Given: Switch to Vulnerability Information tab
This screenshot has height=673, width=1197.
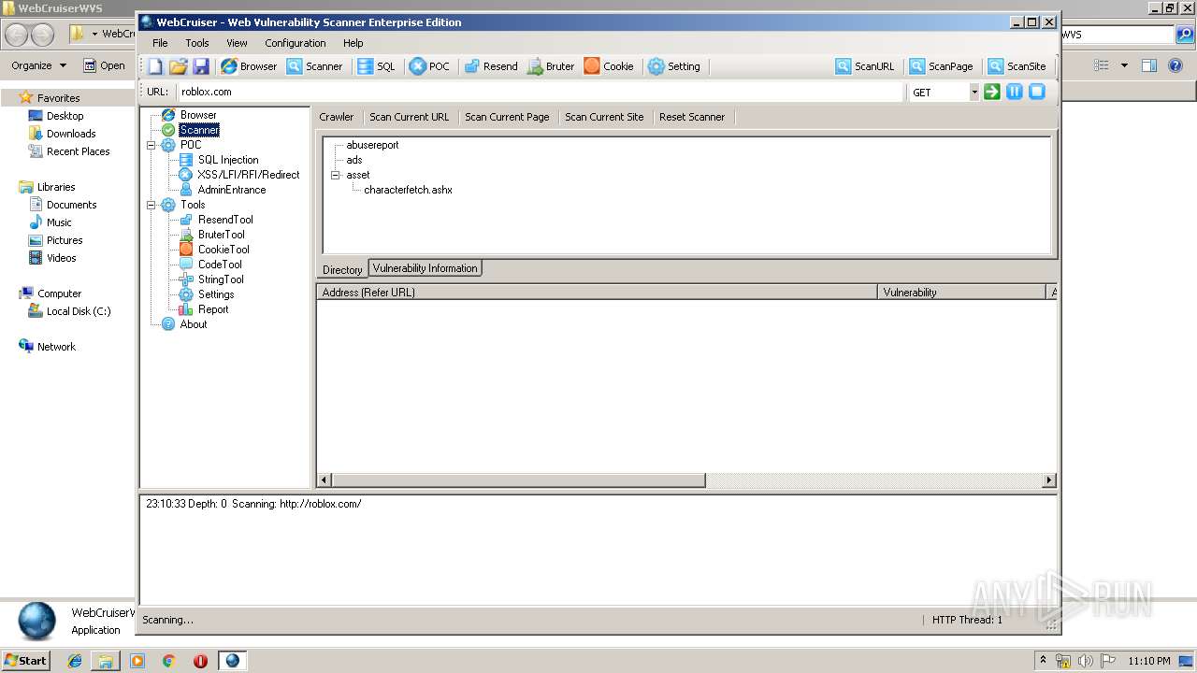Looking at the screenshot, I should tap(425, 268).
